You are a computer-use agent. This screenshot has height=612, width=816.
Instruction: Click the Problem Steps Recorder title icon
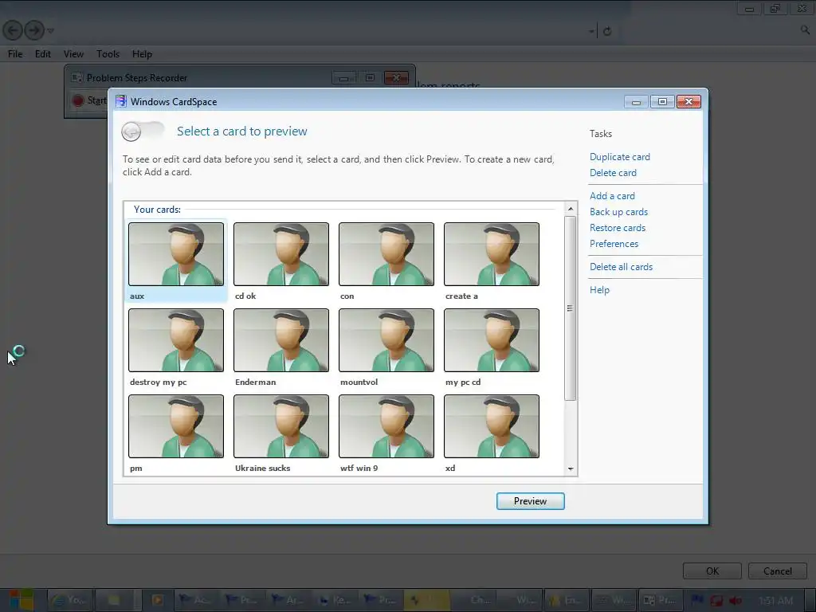click(77, 77)
